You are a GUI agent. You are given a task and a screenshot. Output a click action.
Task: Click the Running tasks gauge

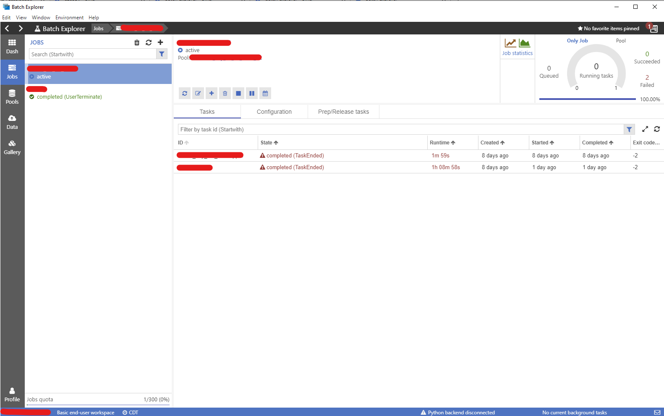coord(596,67)
